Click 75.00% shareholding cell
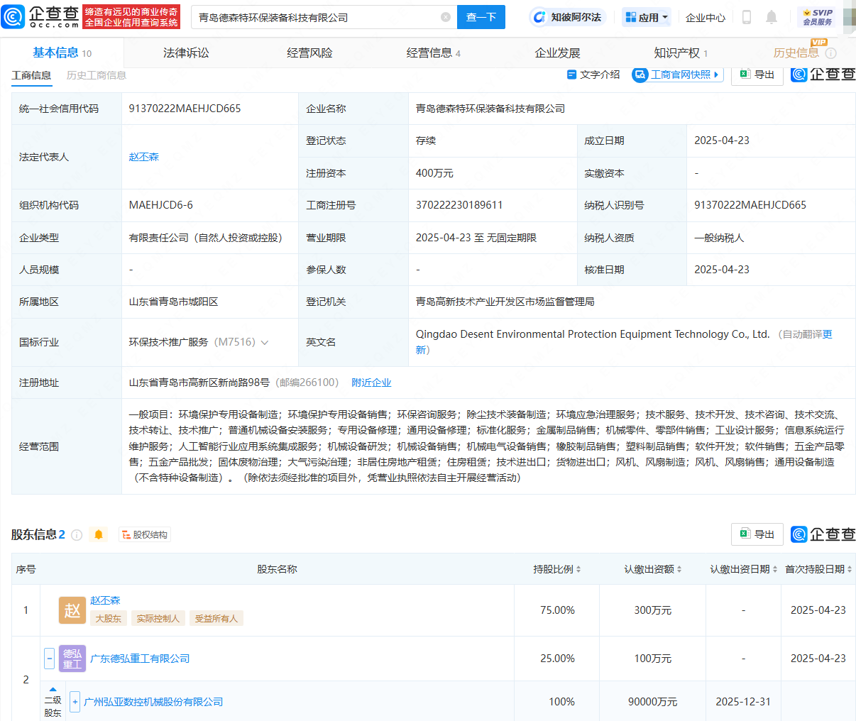Screen dimensions: 856x721 tap(557, 610)
